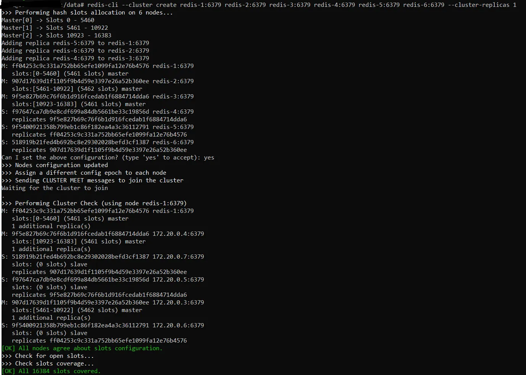Screen dimensions: 526x375
Task: Click 'Master[1] -> Slots 5461 - 10922' line
Action: click(x=55, y=28)
